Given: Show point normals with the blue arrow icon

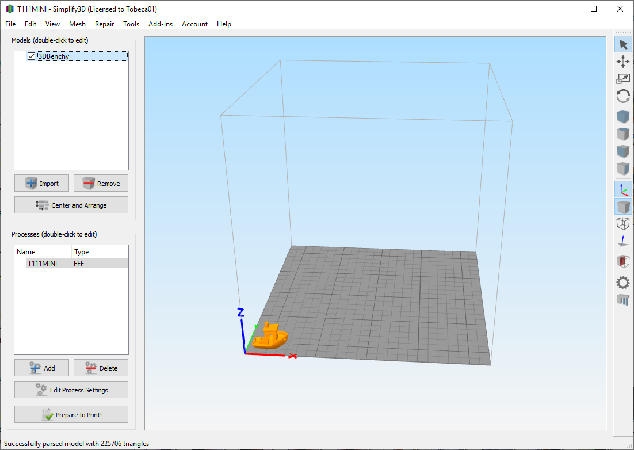Looking at the screenshot, I should (x=623, y=241).
